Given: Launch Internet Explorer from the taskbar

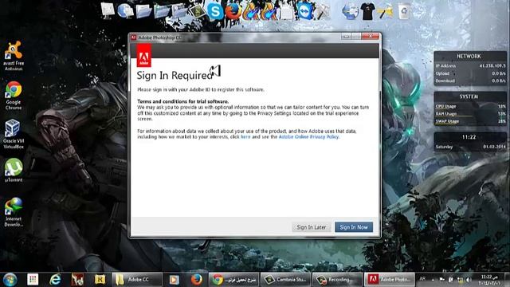Looking at the screenshot, I should [x=55, y=280].
